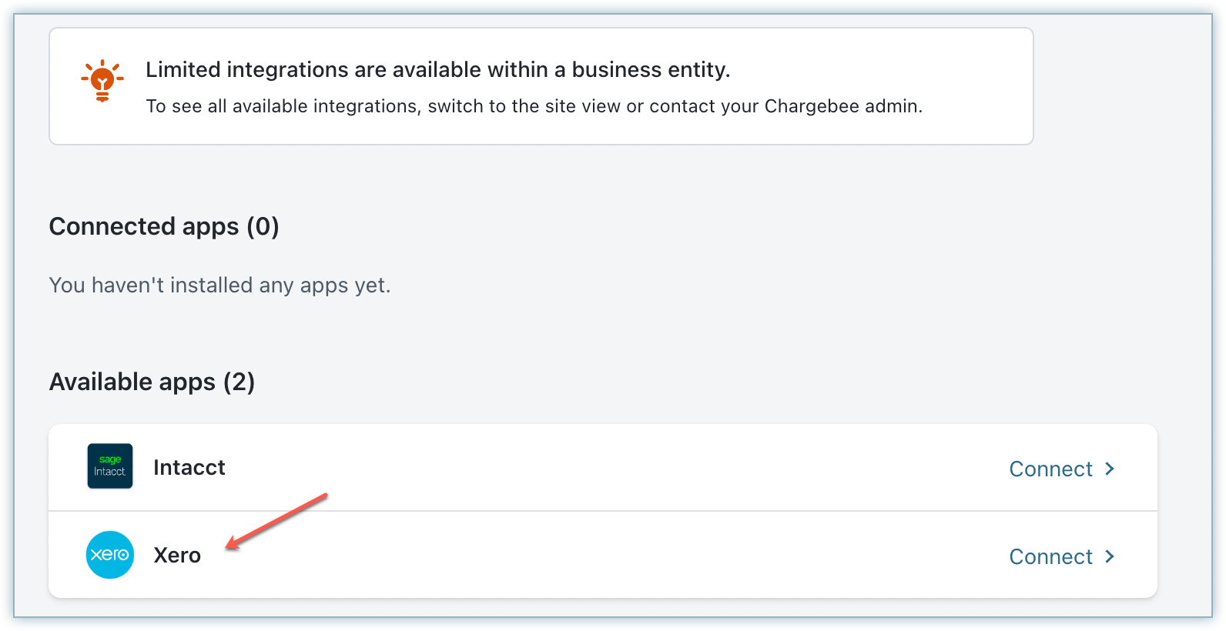
Task: Click the Sage Intacct logo icon
Action: (x=110, y=466)
